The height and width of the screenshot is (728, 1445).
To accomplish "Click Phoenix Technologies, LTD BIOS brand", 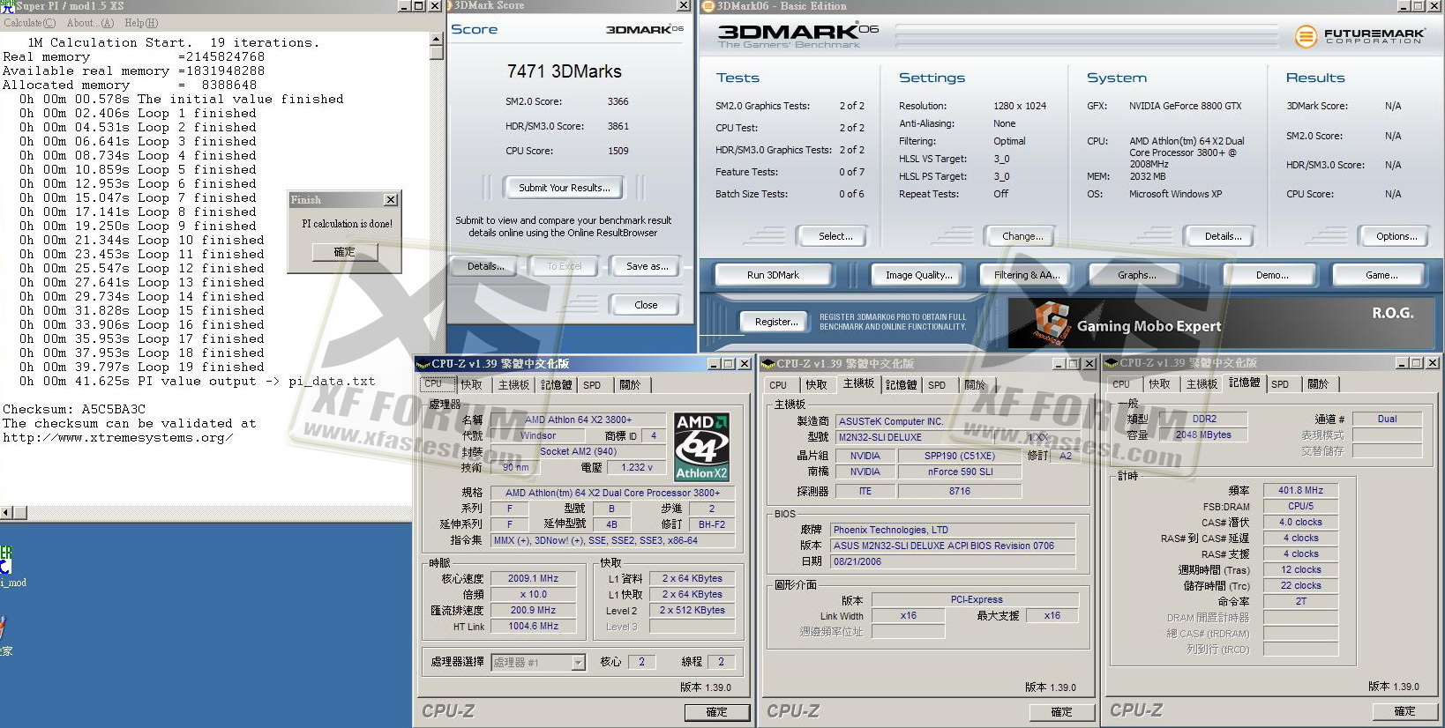I will (x=954, y=530).
